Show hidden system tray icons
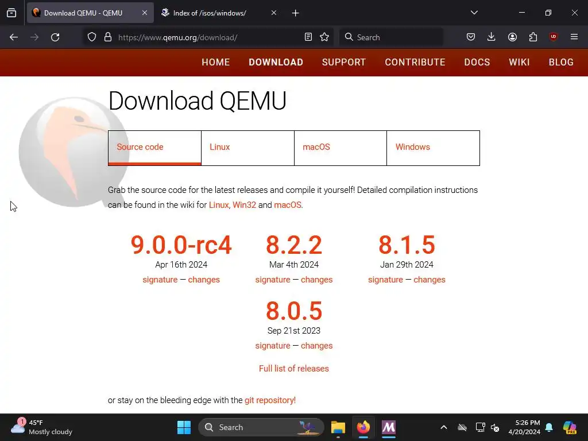Image resolution: width=588 pixels, height=441 pixels. point(444,427)
